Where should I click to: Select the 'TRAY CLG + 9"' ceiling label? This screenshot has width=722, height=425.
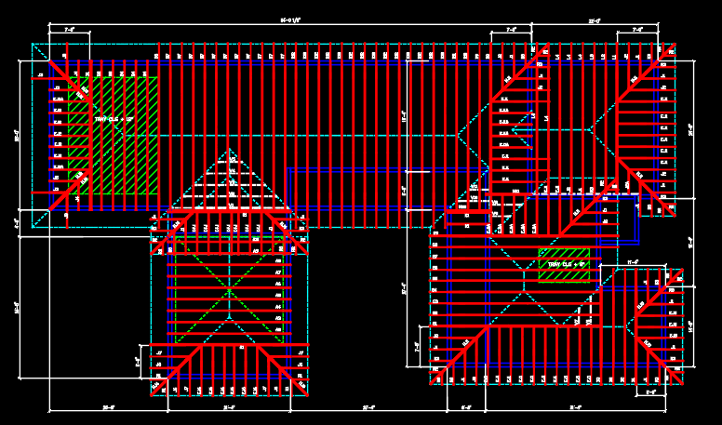(566, 264)
